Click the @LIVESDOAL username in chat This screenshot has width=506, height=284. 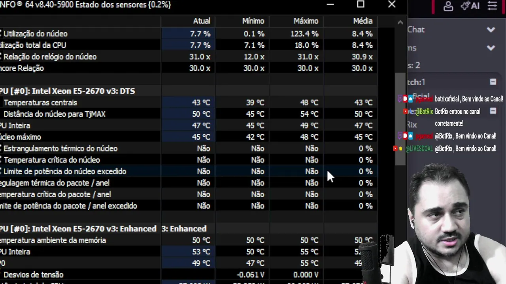pos(419,149)
